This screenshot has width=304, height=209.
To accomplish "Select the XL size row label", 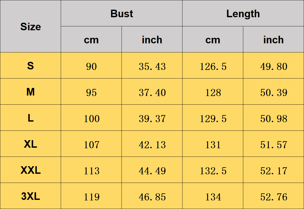I will [x=30, y=144].
